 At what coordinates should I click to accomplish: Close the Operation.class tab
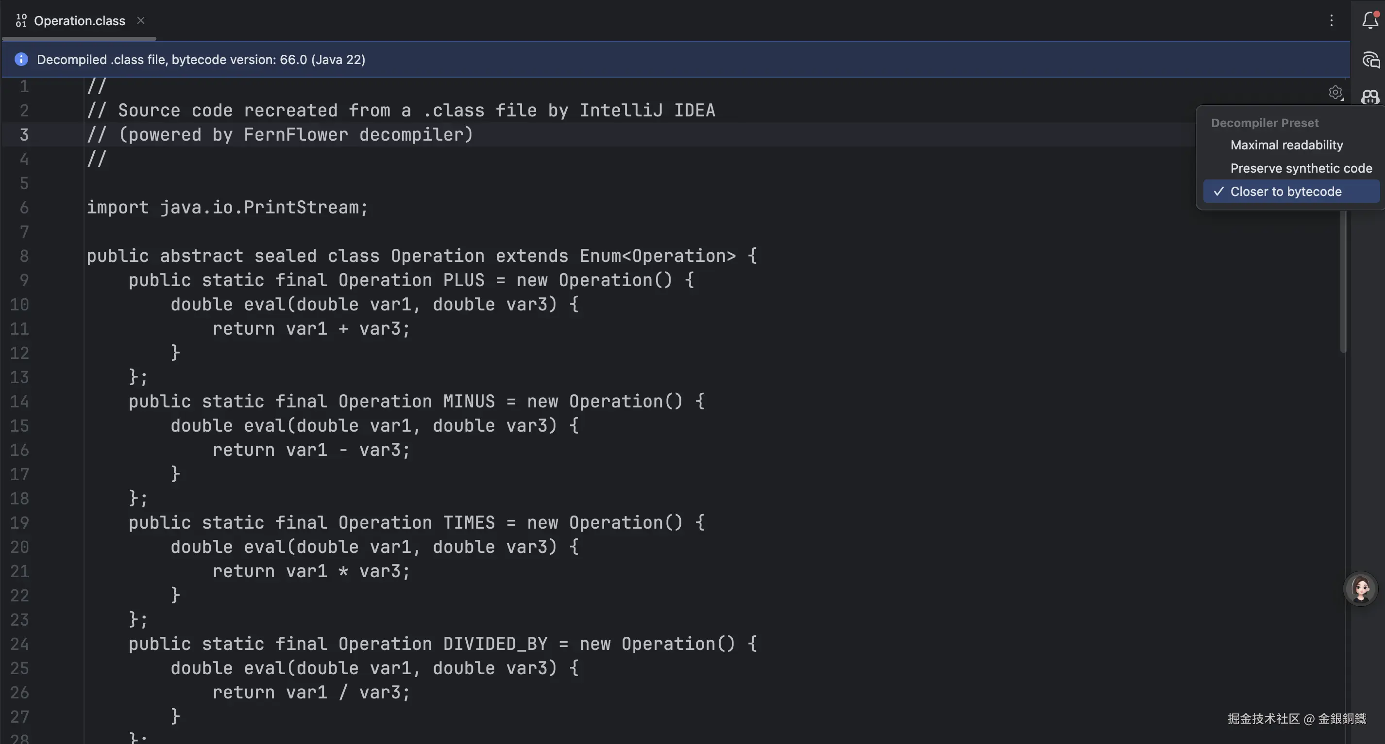pyautogui.click(x=141, y=20)
